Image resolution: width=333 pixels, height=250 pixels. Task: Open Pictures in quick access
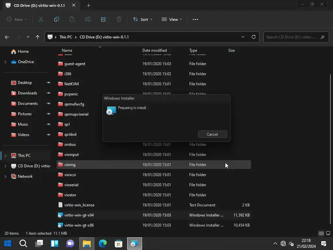[25, 114]
